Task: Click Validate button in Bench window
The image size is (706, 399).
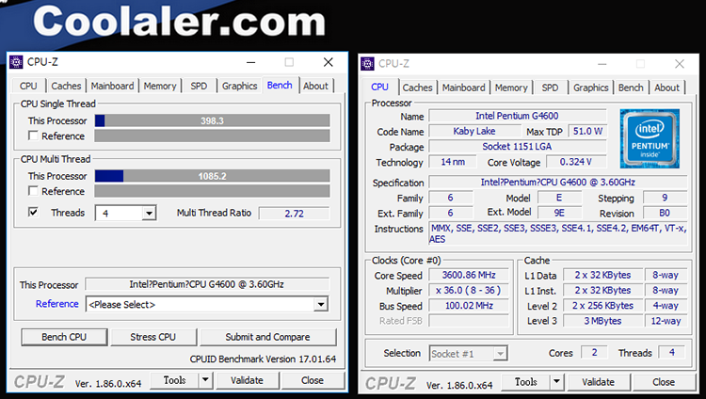Action: click(x=247, y=380)
